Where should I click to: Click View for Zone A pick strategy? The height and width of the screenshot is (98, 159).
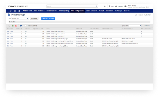(12, 32)
